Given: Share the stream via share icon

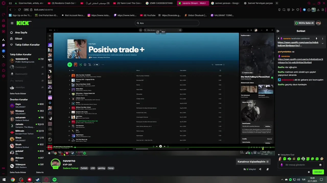Looking at the screenshot, I should (x=260, y=169).
